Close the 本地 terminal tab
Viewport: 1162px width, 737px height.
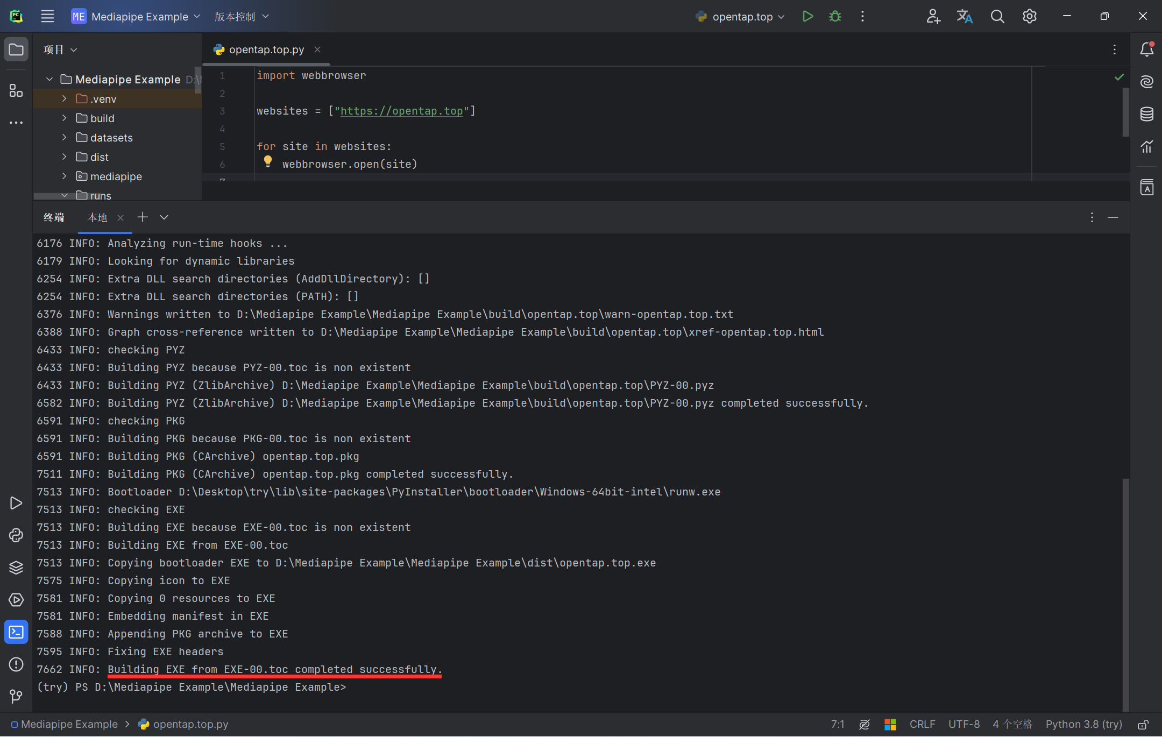point(121,217)
